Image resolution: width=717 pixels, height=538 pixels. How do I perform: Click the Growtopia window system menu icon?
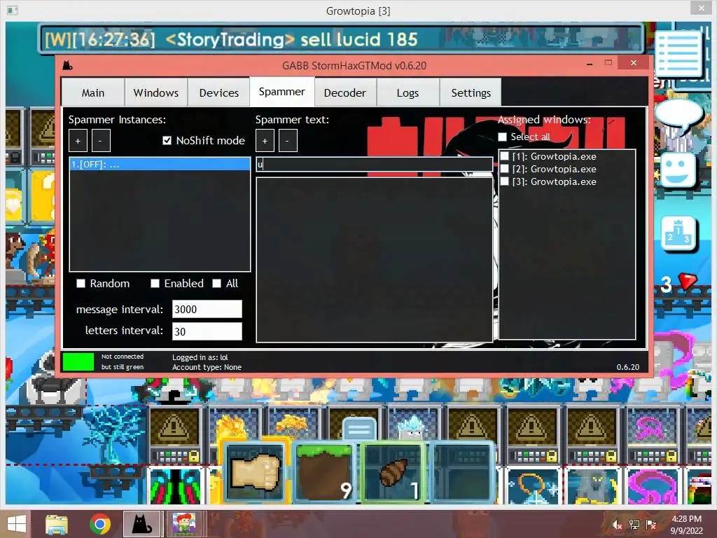click(x=13, y=10)
